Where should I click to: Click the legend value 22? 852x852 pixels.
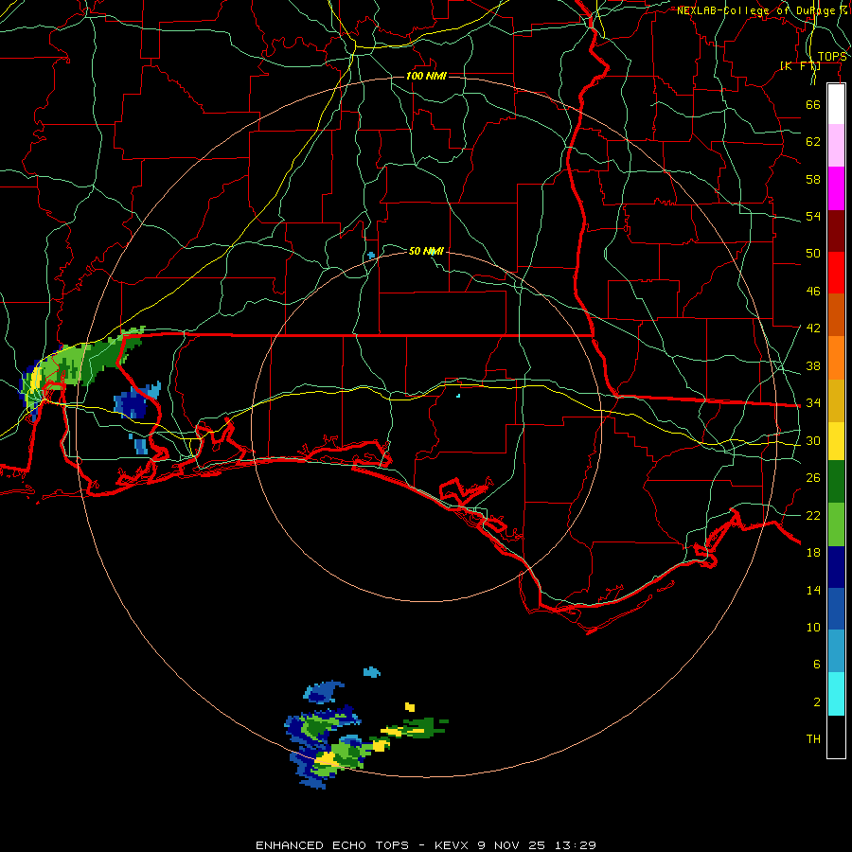[x=813, y=515]
